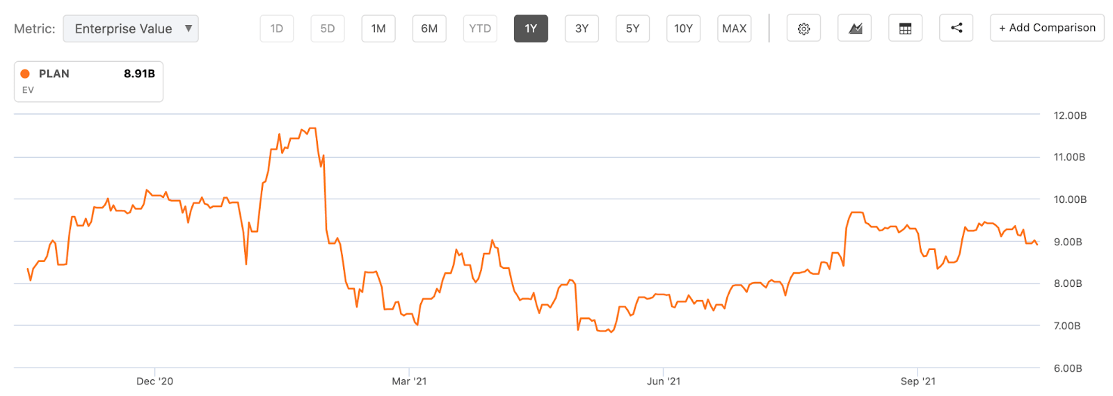The width and height of the screenshot is (1113, 396).
Task: Click the 10.00B y-axis label
Action: 1070,199
